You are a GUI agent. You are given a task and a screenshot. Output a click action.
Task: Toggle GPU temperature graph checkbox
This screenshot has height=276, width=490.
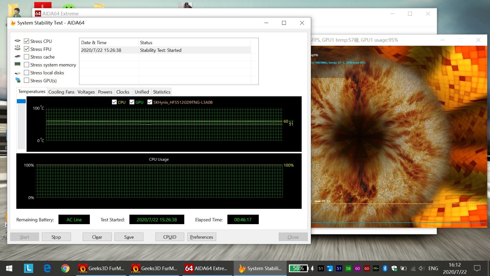pos(132,102)
